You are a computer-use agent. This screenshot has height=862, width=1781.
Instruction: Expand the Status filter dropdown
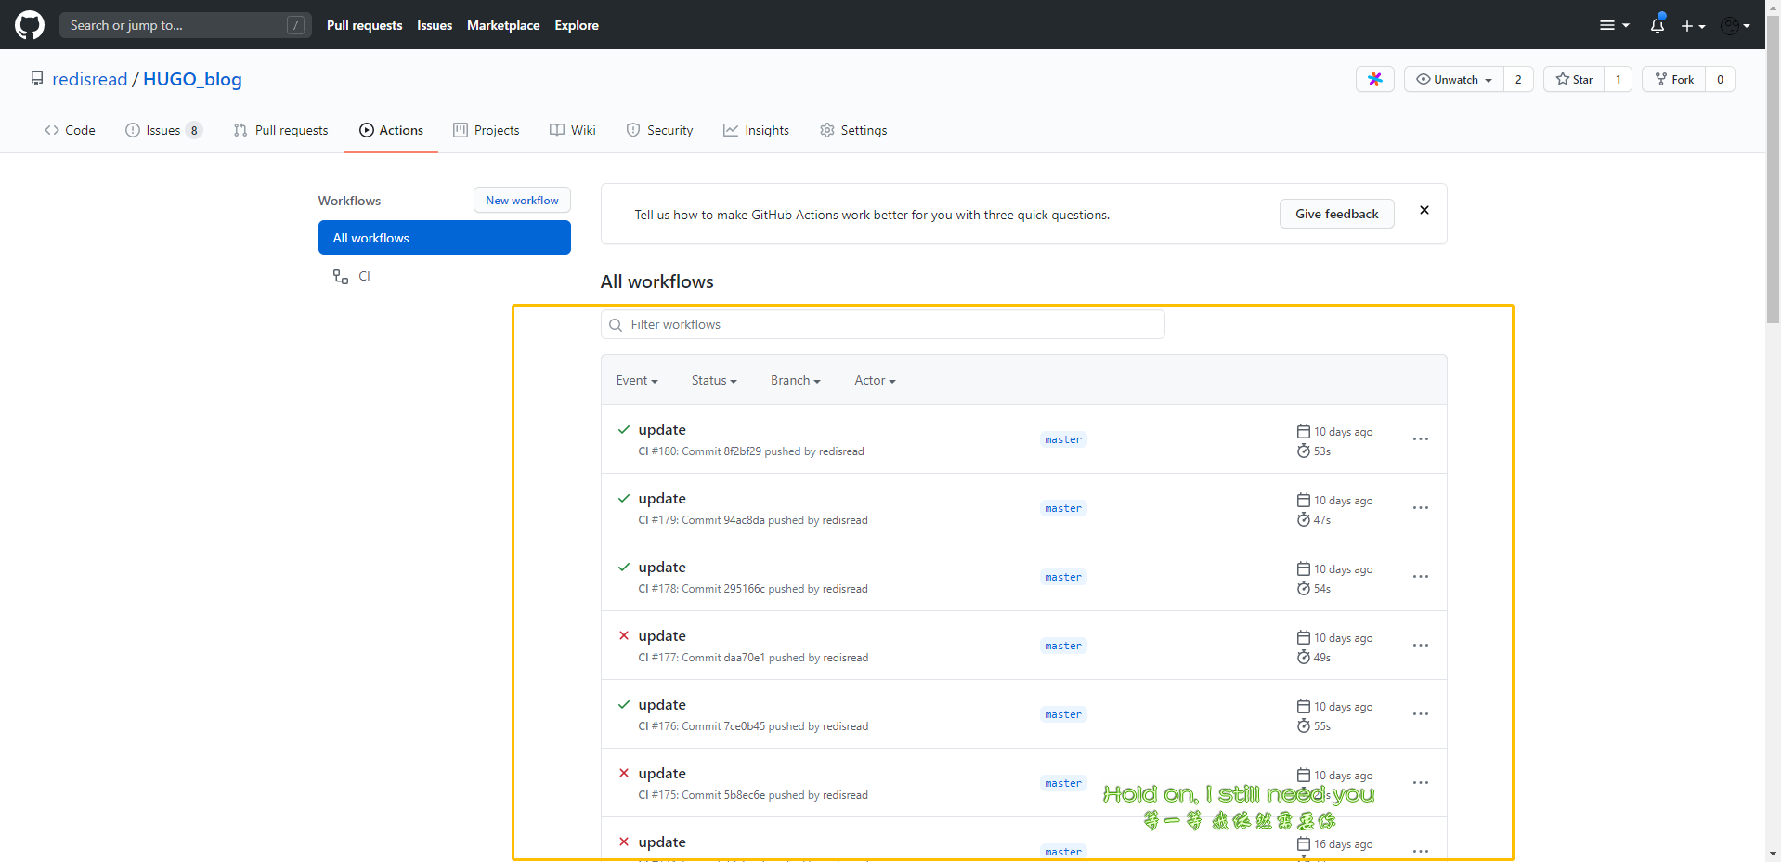point(714,380)
